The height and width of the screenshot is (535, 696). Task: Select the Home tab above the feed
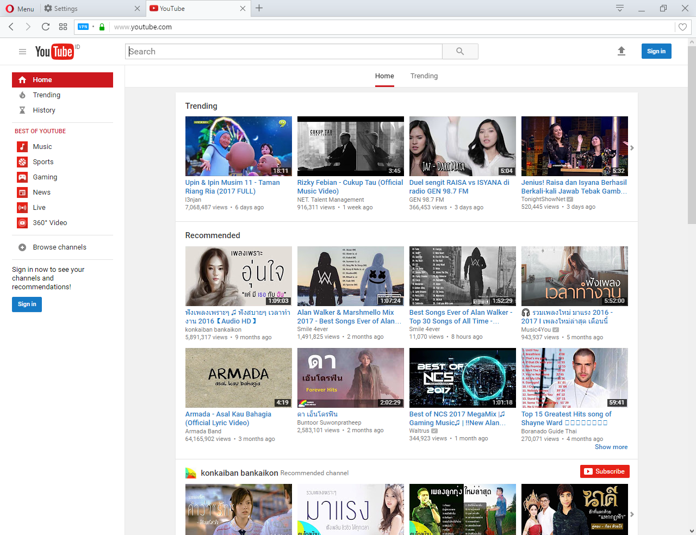[384, 76]
